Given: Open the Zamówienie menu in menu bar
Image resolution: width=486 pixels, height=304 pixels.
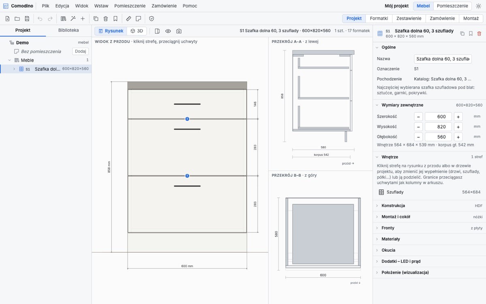Looking at the screenshot, I should [164, 6].
